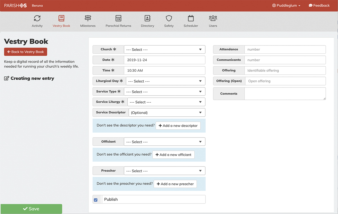Image resolution: width=338 pixels, height=214 pixels.
Task: Go to the Directory contact icon
Action: (x=147, y=19)
